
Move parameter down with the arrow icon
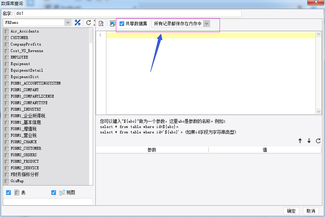pos(309,141)
